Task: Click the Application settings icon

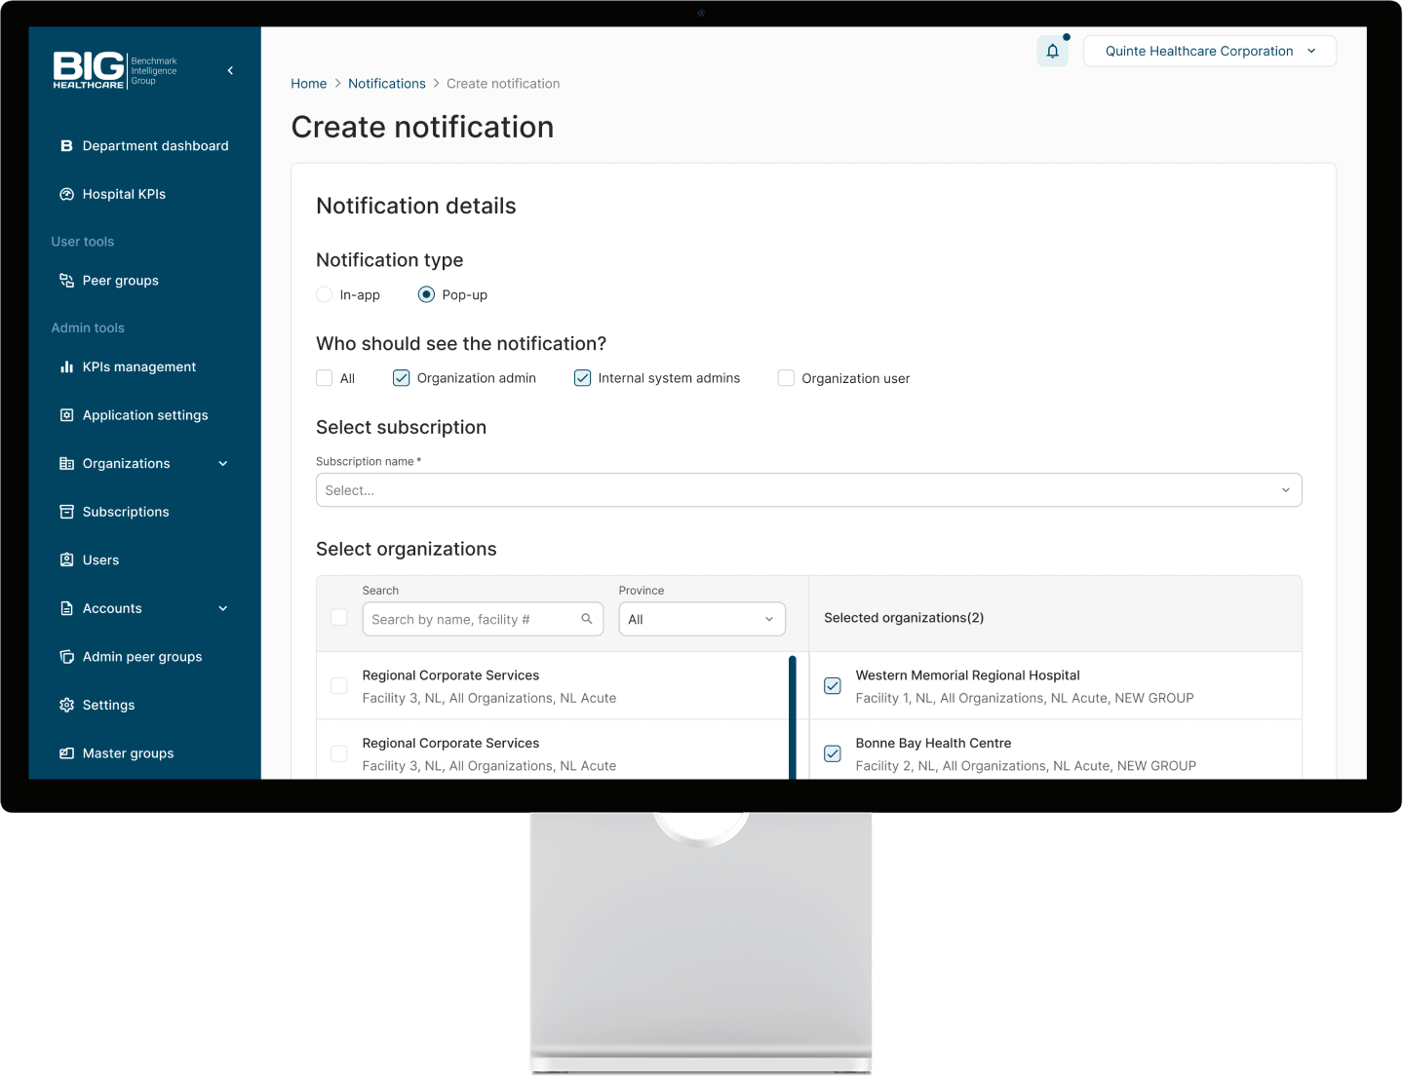Action: click(66, 415)
